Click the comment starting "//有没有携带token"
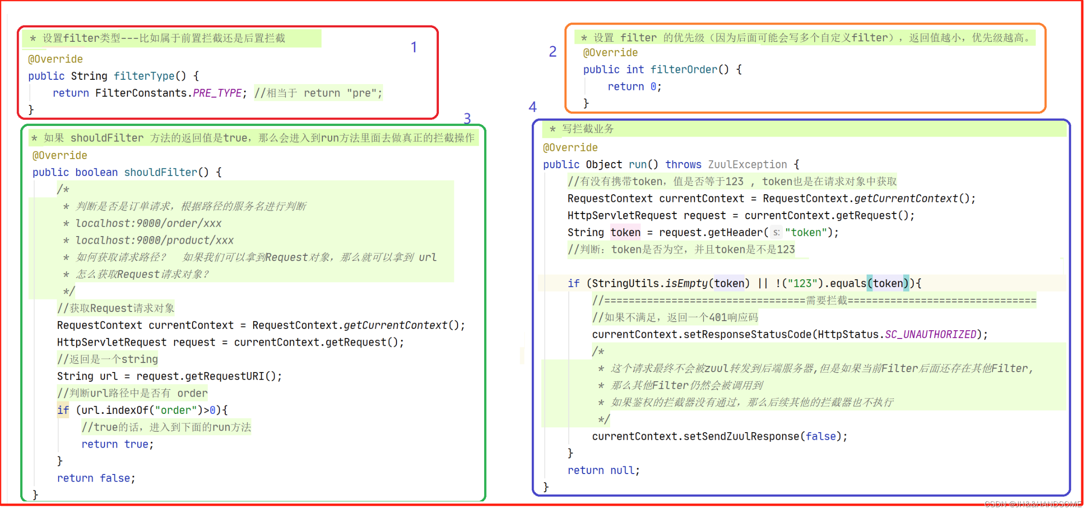 coord(732,181)
